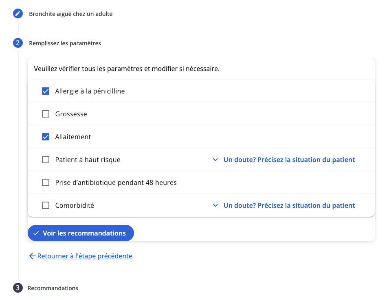Select the Comorbidité checkbox
This screenshot has height=300, width=389.
click(x=46, y=205)
